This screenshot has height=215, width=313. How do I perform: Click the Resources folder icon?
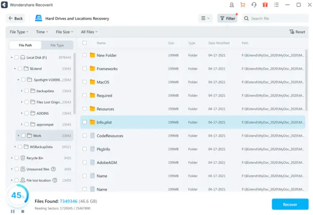point(92,109)
